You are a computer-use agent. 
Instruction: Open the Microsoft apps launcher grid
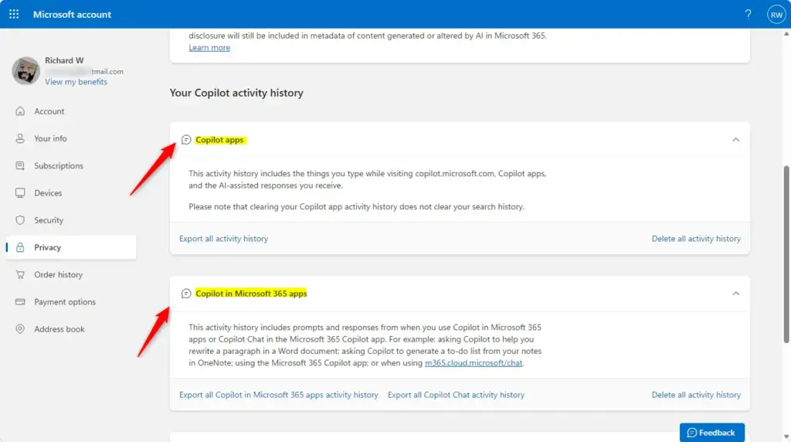click(x=14, y=14)
